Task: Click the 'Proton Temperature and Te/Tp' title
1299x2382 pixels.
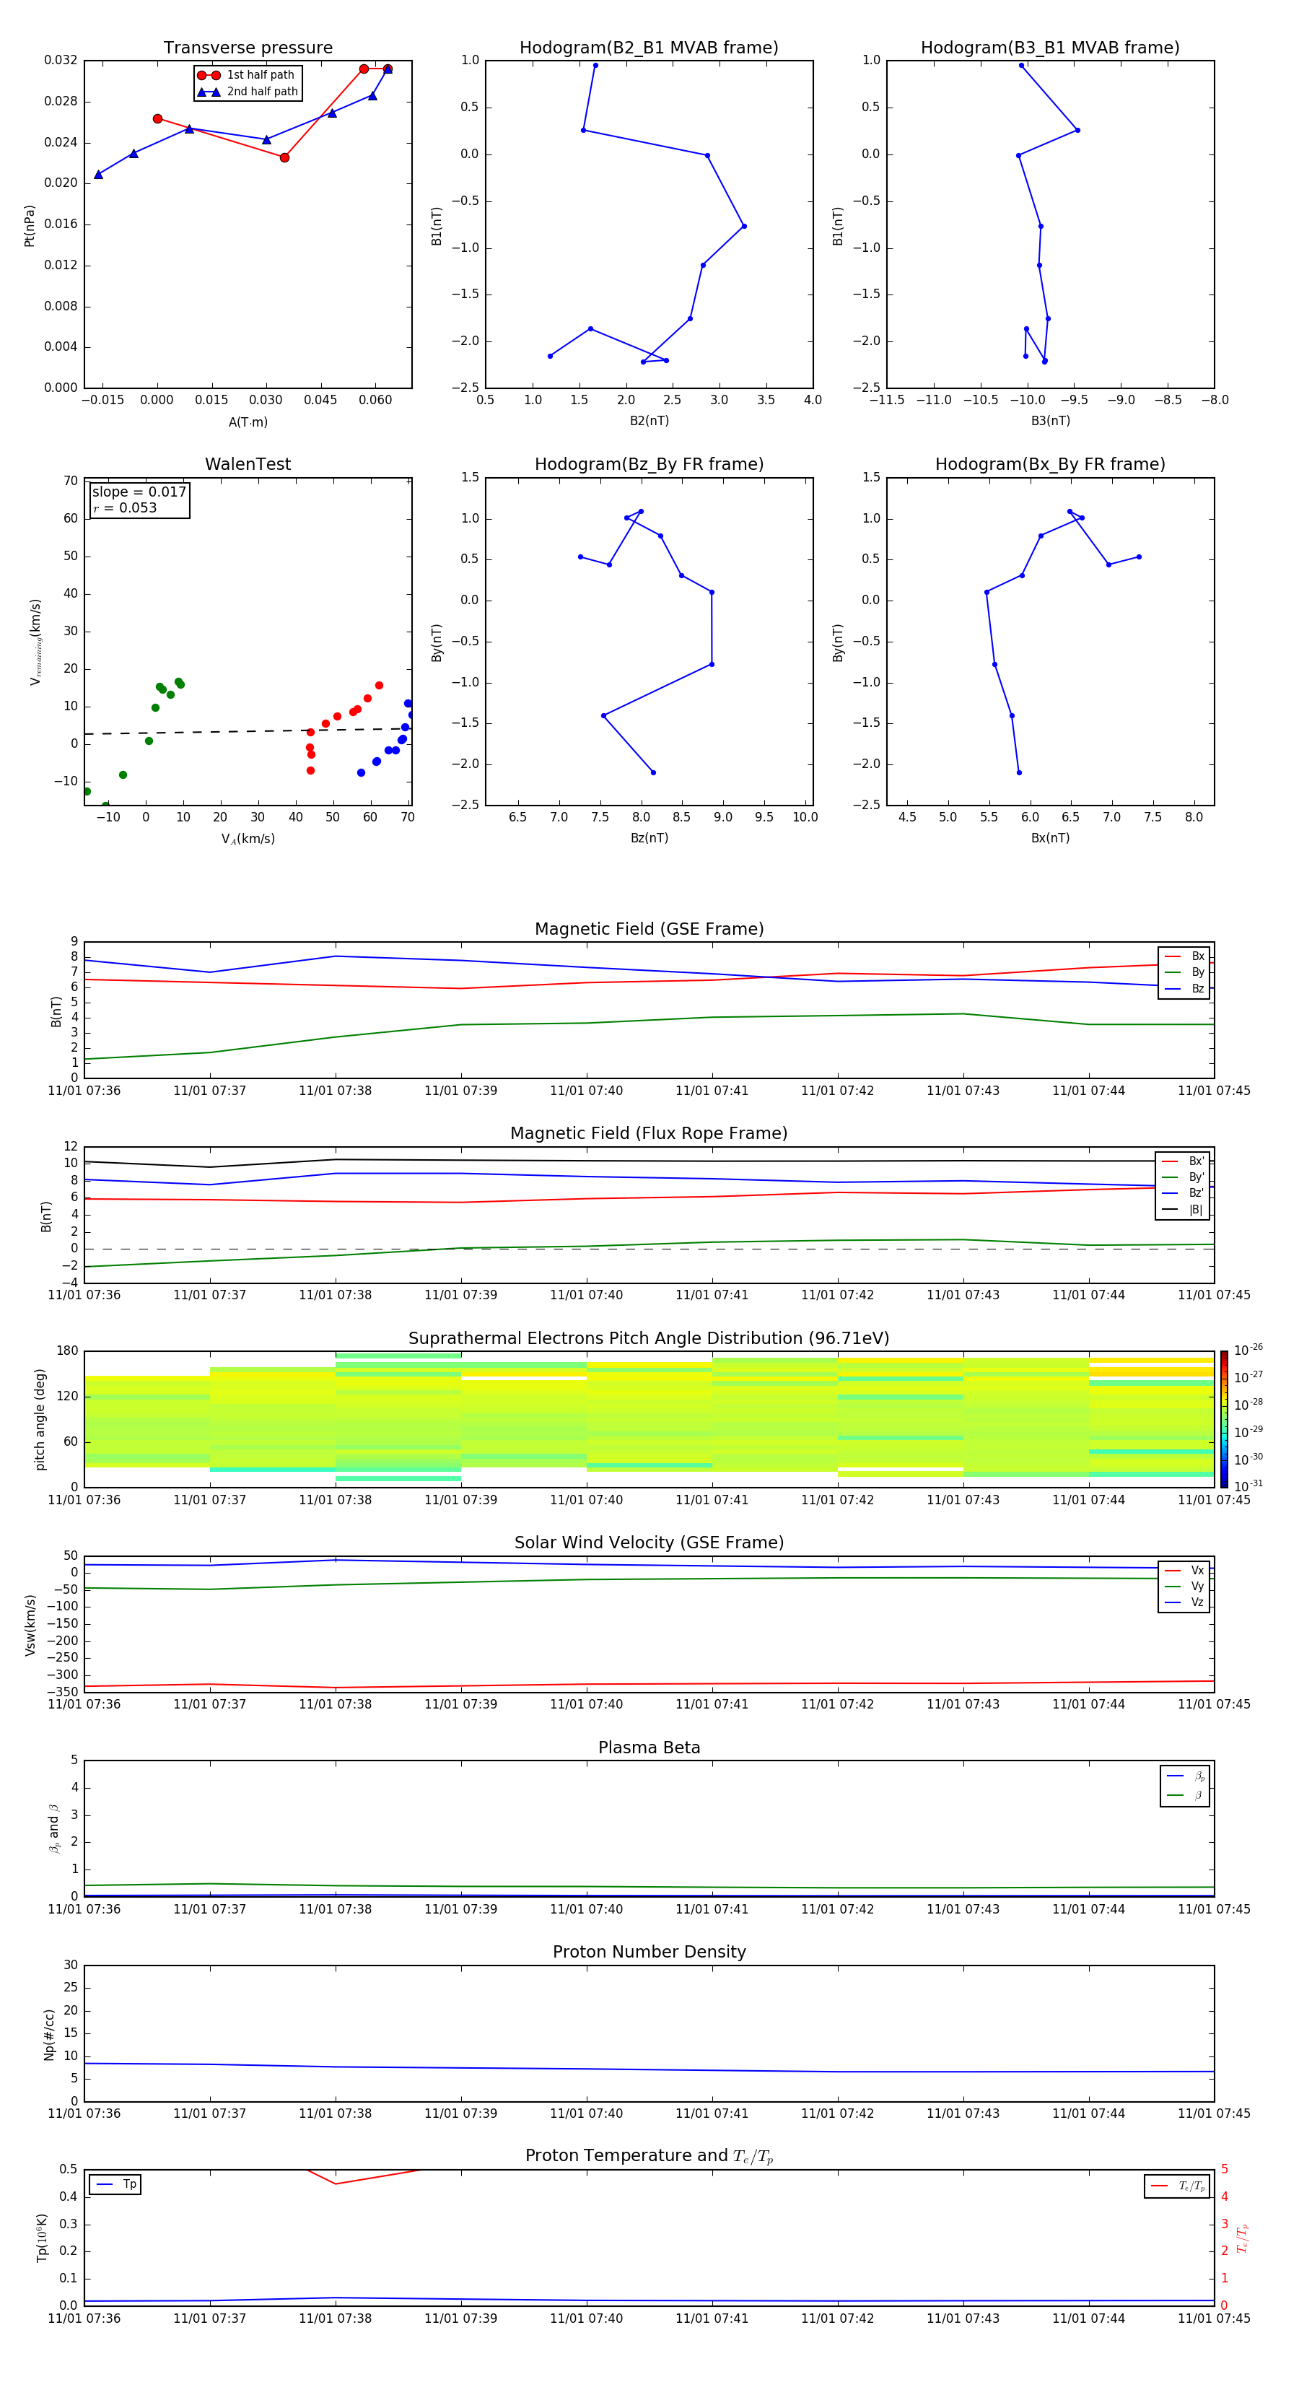Action: pos(649,2156)
